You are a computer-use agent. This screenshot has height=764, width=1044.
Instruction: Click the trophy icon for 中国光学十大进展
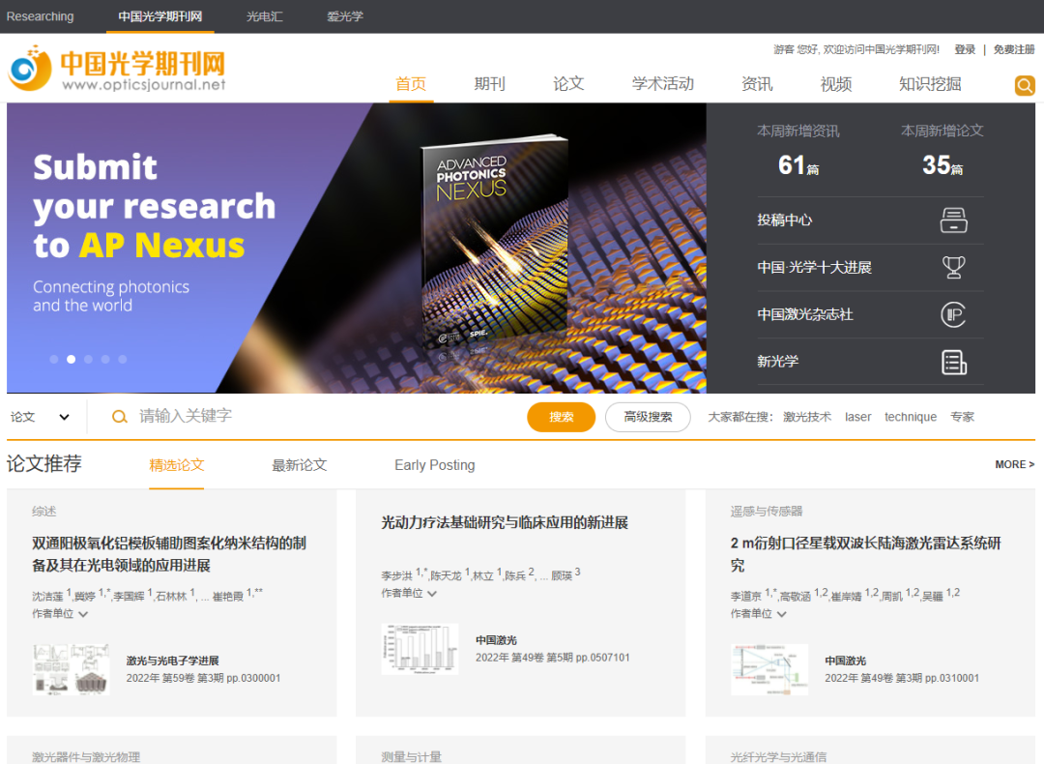click(x=953, y=267)
